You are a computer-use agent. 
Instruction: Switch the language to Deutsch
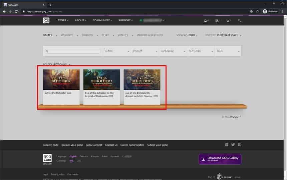pos(84,156)
